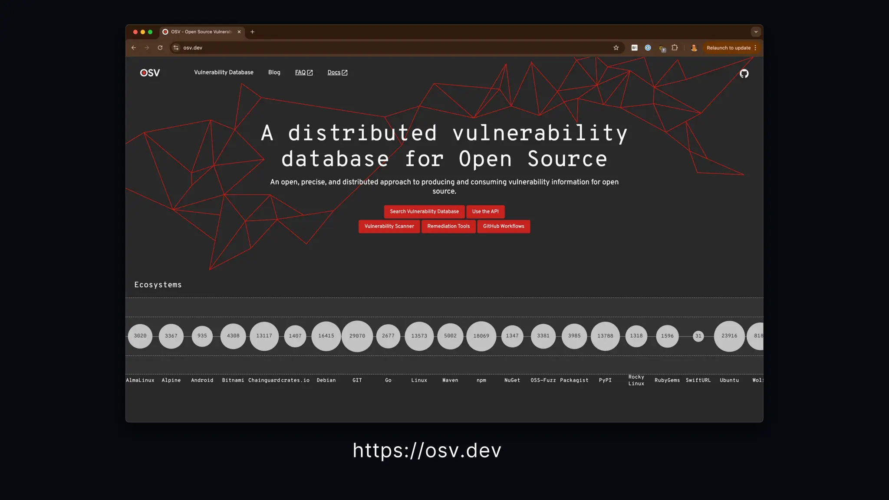Viewport: 889px width, 500px height.
Task: Click Use the API button
Action: 485,211
